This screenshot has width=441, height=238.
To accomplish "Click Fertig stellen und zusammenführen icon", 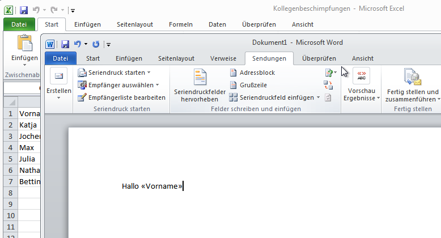I will (x=413, y=76).
